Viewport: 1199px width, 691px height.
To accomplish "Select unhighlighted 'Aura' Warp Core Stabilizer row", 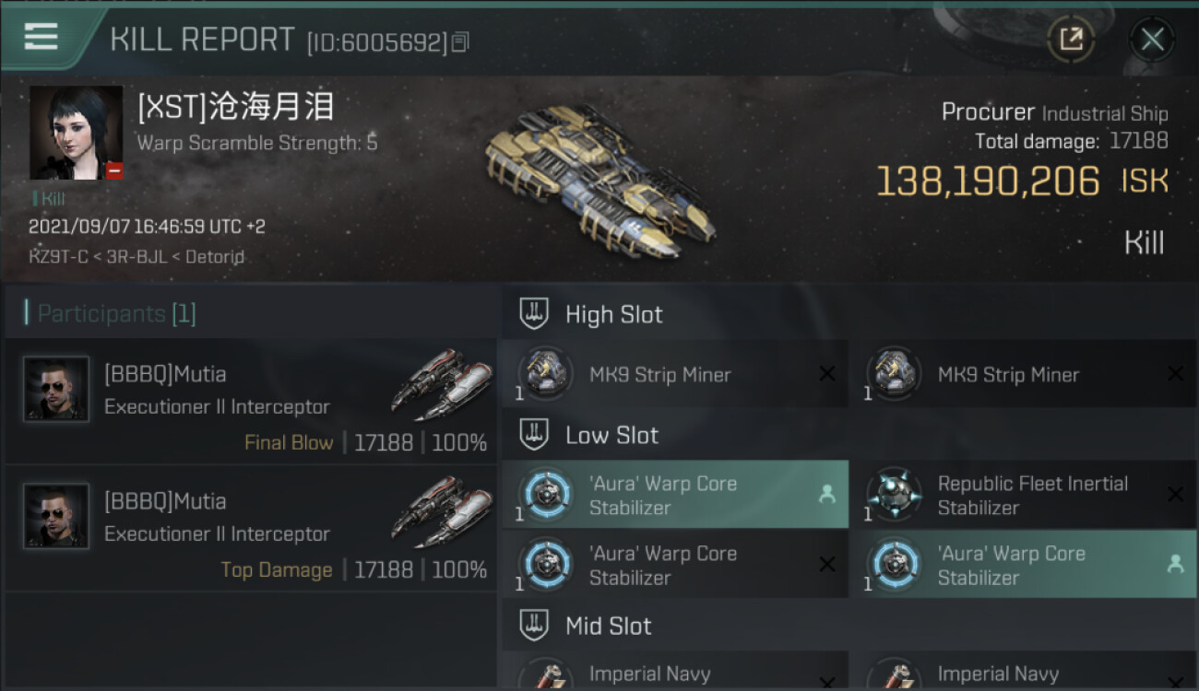I will coord(675,565).
